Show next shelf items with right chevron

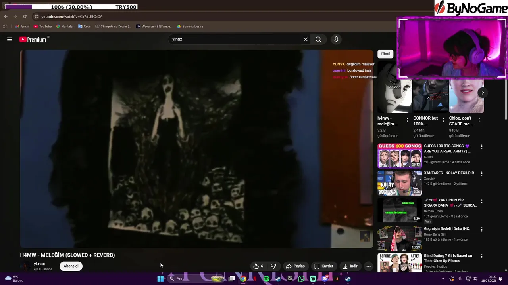[x=483, y=93]
